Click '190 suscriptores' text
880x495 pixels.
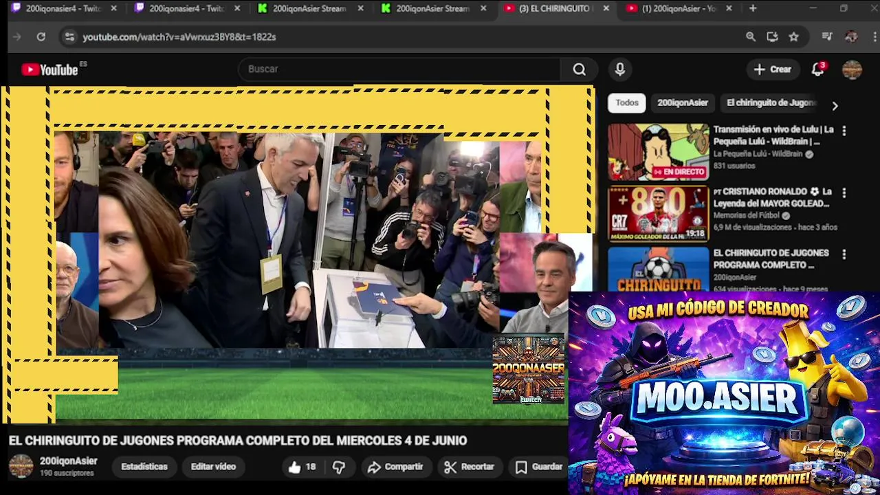coord(67,473)
